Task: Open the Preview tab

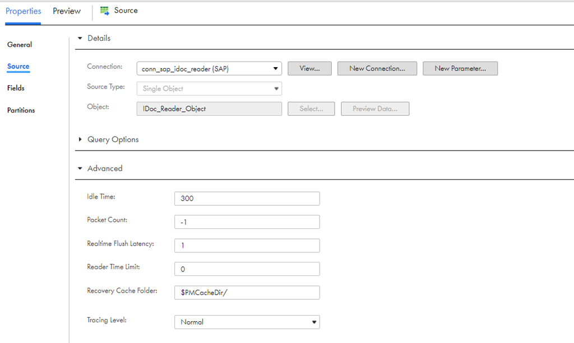Action: coord(67,11)
